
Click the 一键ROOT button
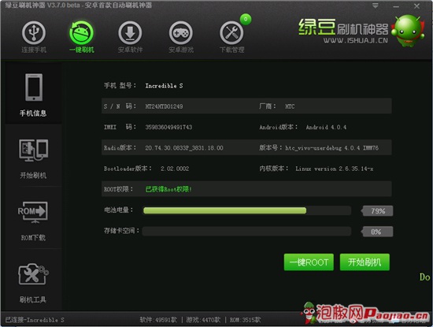click(x=309, y=262)
